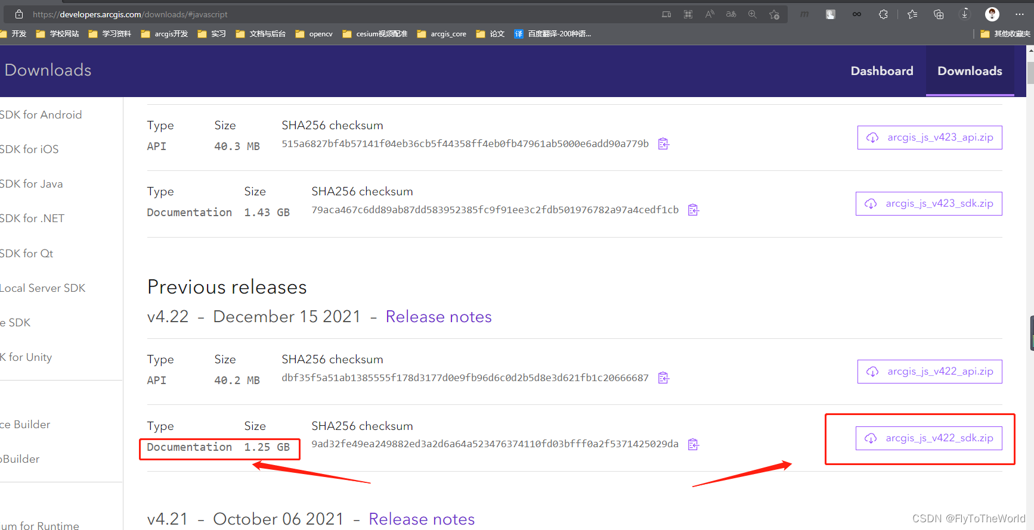Open the 论文 bookmarks folder
1034x530 pixels.
tap(490, 34)
